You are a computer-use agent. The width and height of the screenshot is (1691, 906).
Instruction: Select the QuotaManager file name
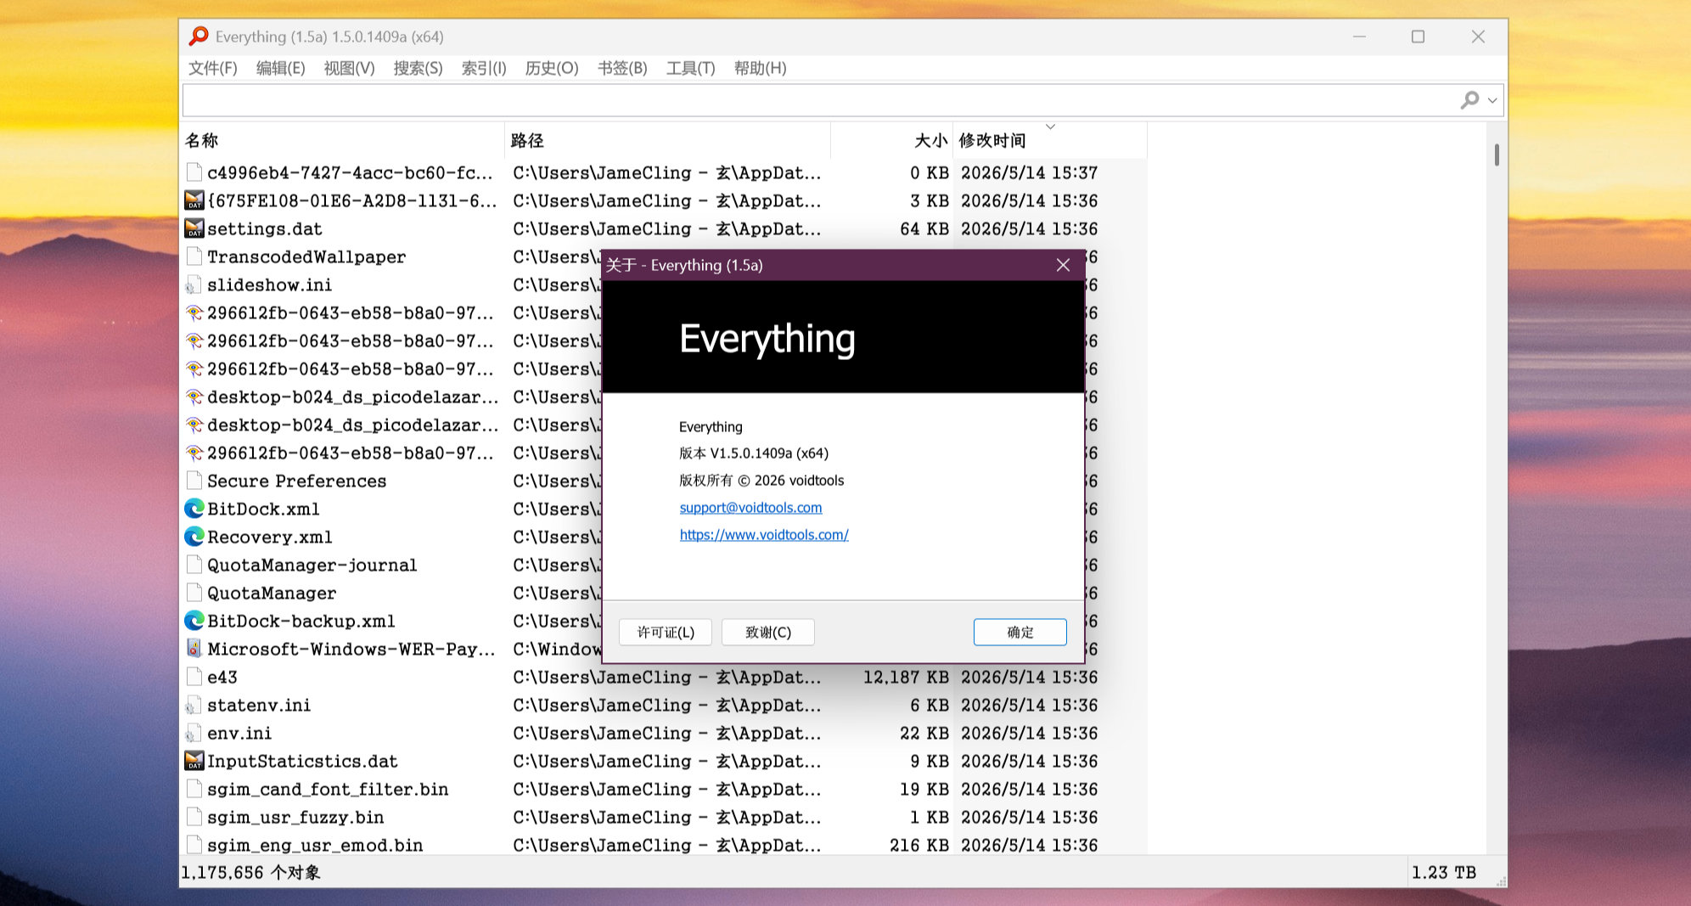click(x=272, y=593)
